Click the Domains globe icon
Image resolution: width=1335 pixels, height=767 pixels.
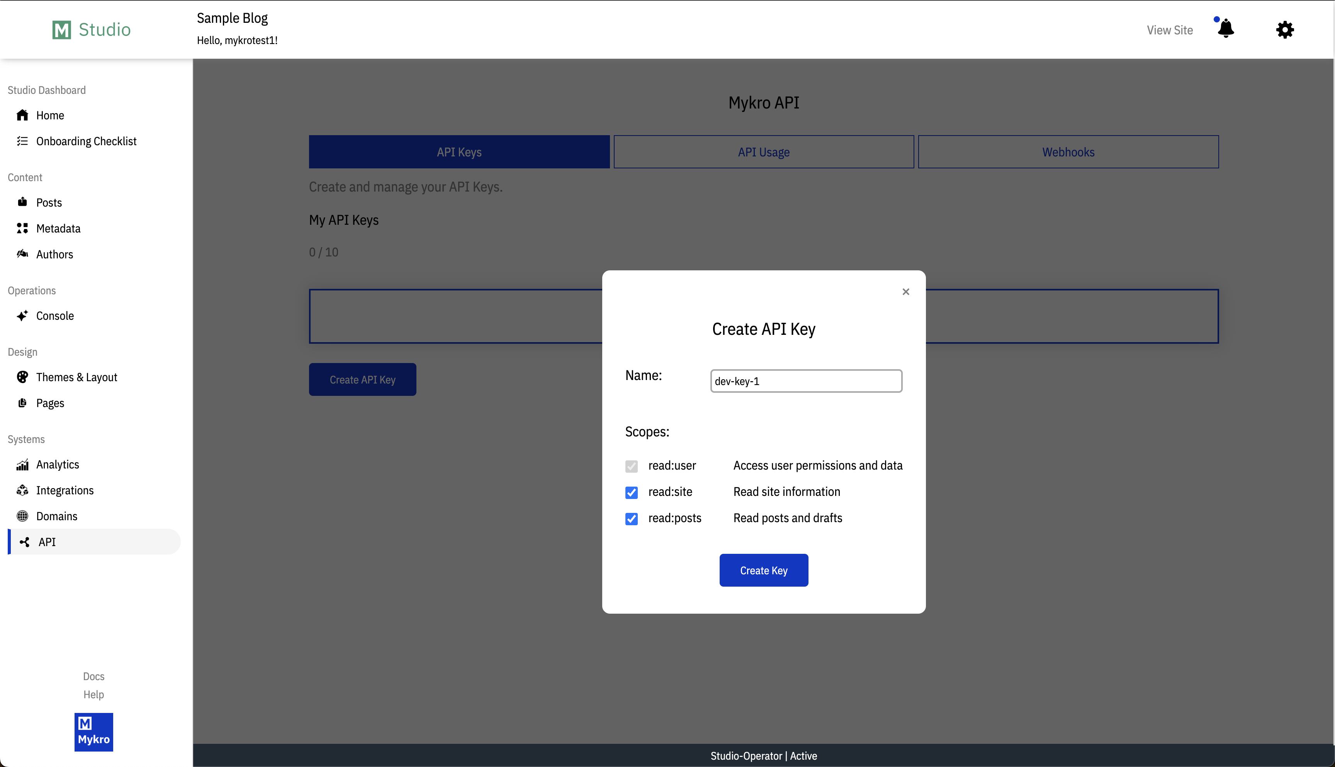tap(22, 516)
